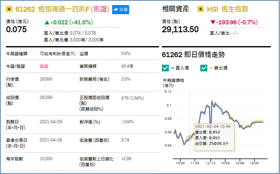Select the tooltip 賣出價: 0.052 line
The width and height of the screenshot is (280, 174).
208,132
